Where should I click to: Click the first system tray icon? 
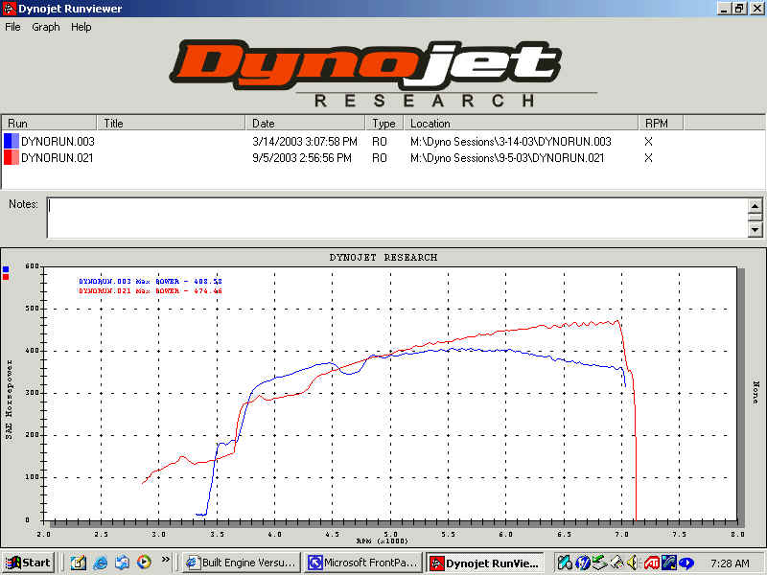pyautogui.click(x=565, y=563)
